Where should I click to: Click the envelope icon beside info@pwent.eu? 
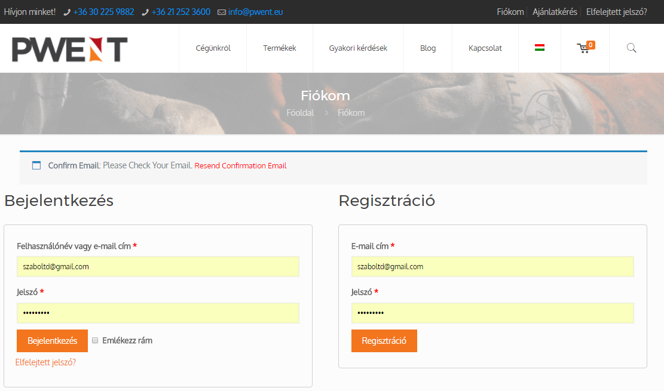click(221, 11)
